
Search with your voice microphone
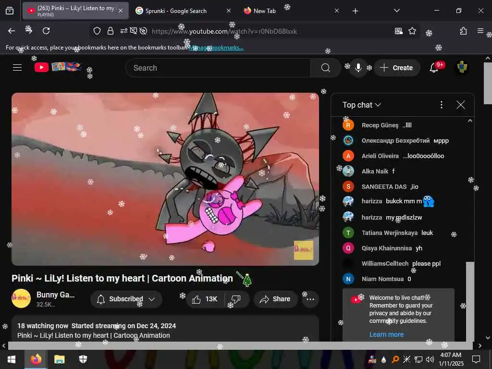(358, 68)
